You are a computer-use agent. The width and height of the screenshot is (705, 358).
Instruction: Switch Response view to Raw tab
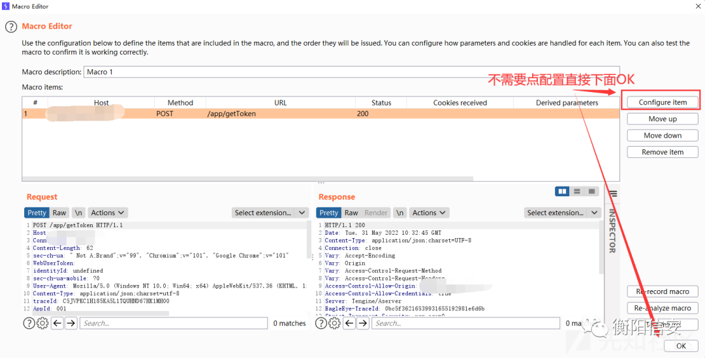(x=351, y=213)
